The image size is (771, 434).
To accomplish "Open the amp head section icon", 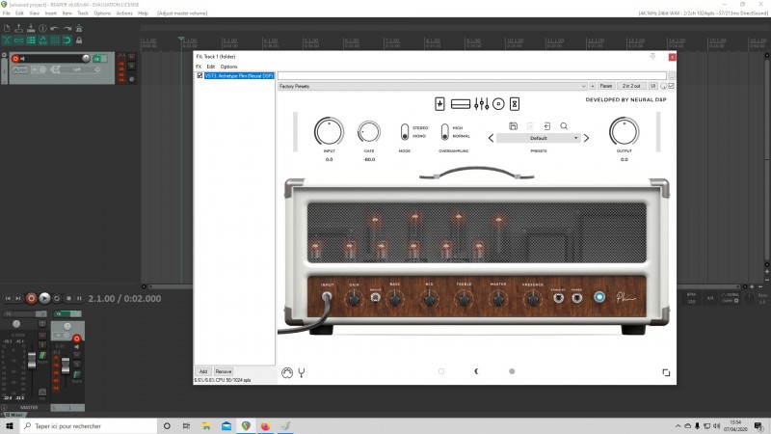I will click(461, 103).
